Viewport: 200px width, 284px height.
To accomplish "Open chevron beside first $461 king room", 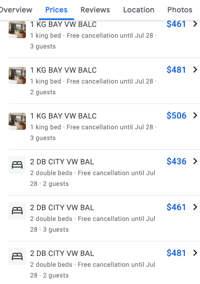I will pos(195,24).
